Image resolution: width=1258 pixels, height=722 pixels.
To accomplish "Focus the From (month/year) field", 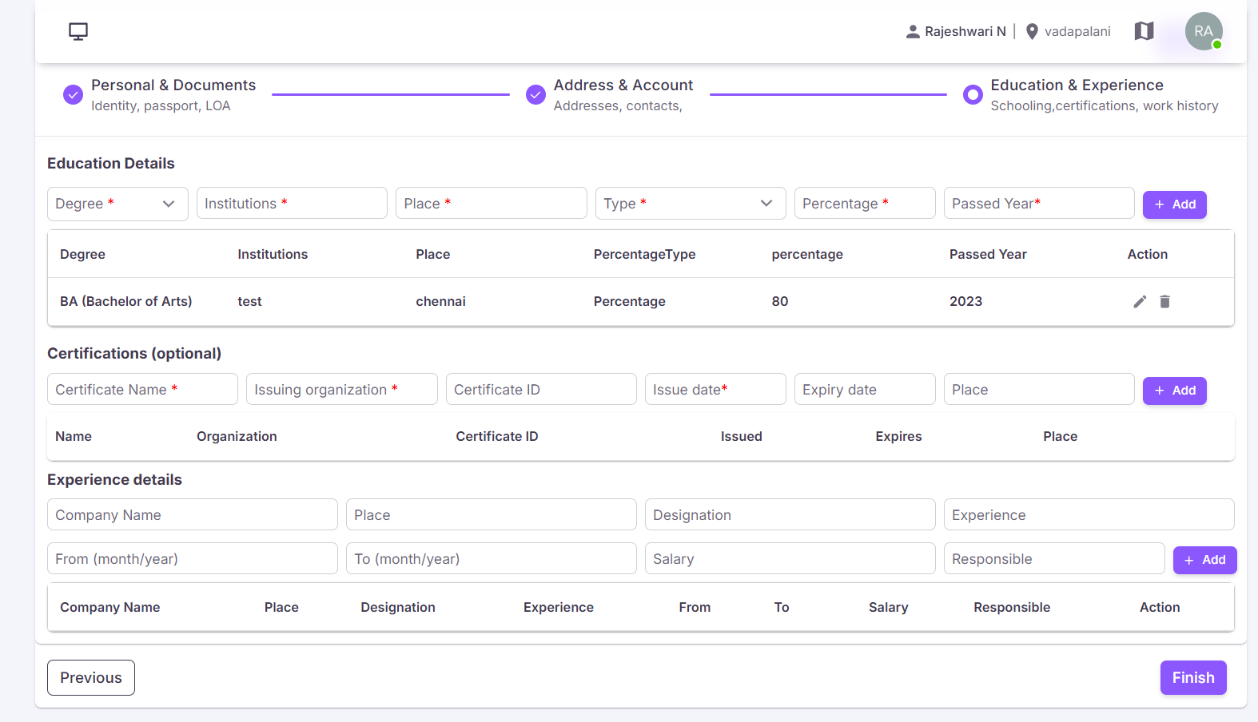I will [x=193, y=558].
